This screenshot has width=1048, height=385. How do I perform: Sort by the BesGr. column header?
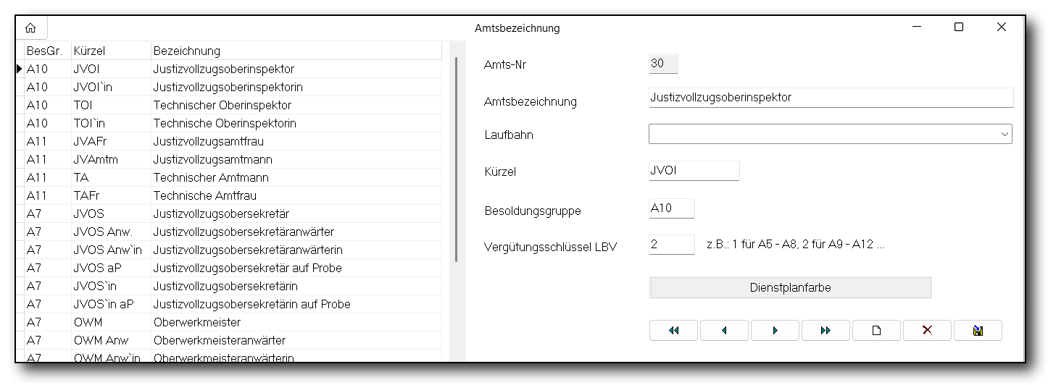47,51
